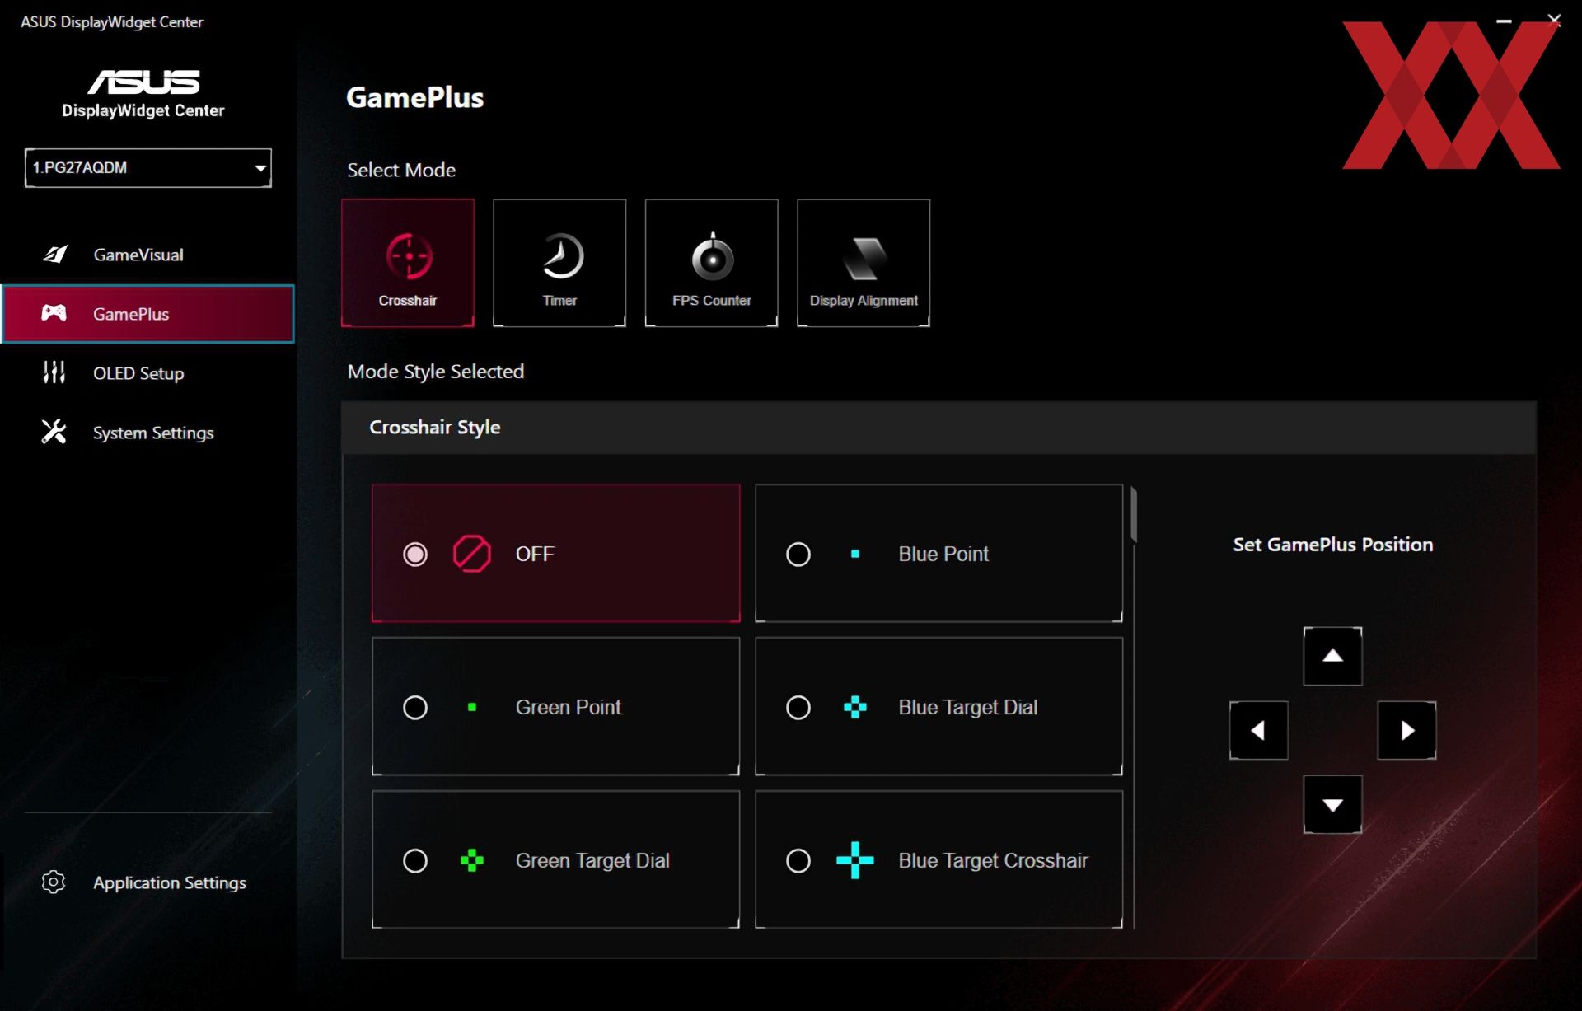Click the GameVisual sidebar icon
The image size is (1582, 1011).
pos(54,255)
